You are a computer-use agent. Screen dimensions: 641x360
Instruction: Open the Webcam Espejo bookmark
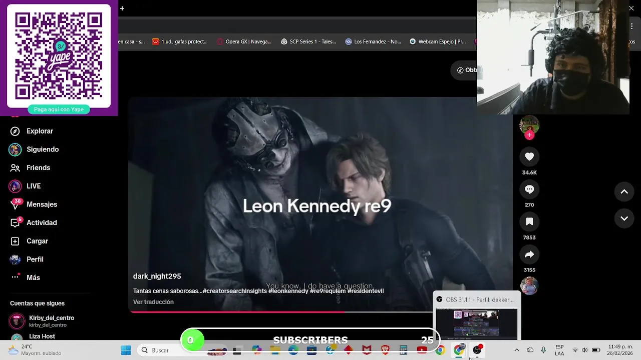pos(438,41)
